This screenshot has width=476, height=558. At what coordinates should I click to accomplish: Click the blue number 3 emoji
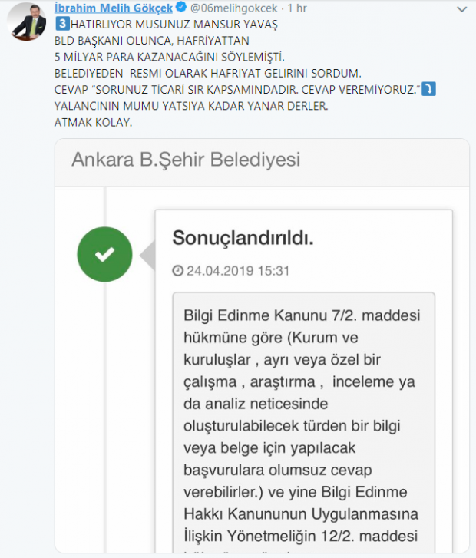[x=62, y=24]
